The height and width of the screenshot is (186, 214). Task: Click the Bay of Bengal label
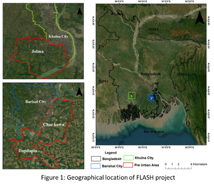click(154, 131)
